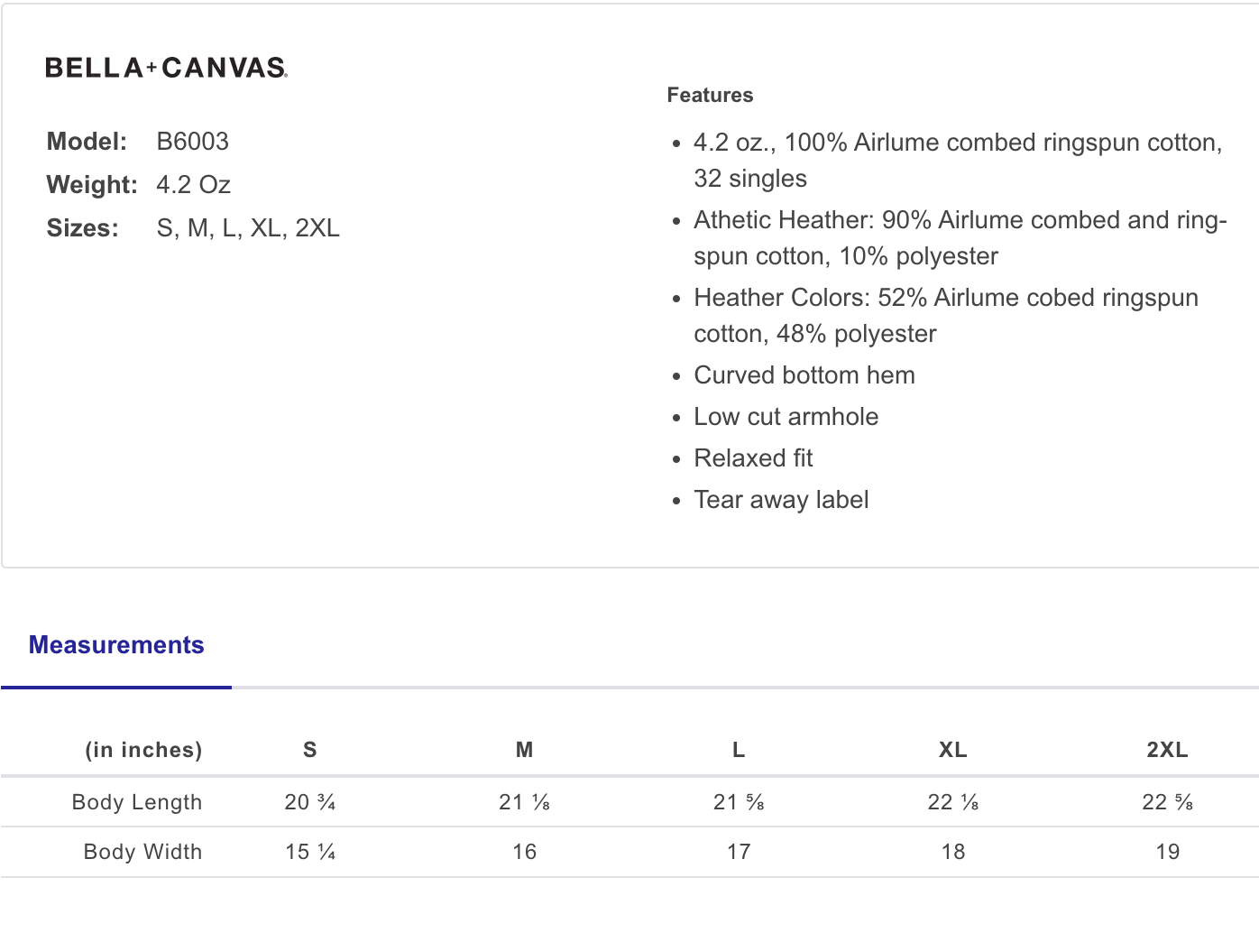The width and height of the screenshot is (1259, 933).
Task: Click the Relaxed fit feature text
Action: tap(753, 458)
